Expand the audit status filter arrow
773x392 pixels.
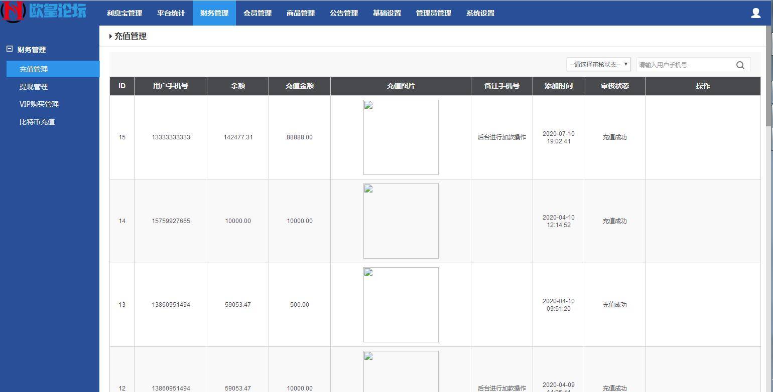click(x=626, y=64)
